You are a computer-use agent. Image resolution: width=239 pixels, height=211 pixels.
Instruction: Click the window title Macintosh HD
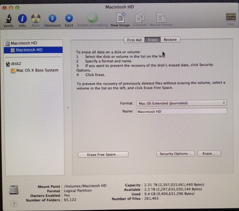119,7
